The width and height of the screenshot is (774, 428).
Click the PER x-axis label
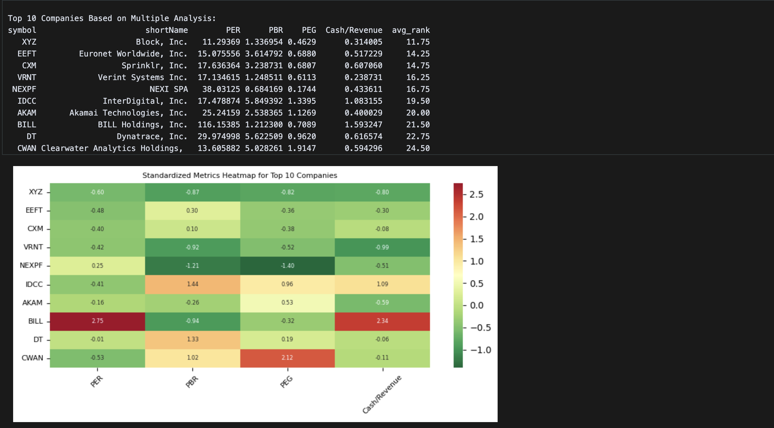click(97, 381)
